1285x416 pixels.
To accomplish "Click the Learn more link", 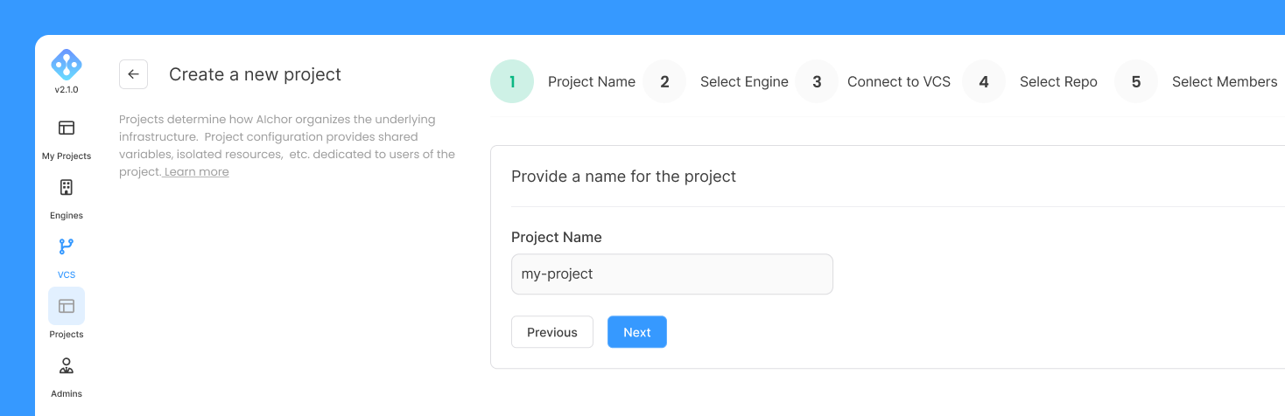I will (x=196, y=172).
